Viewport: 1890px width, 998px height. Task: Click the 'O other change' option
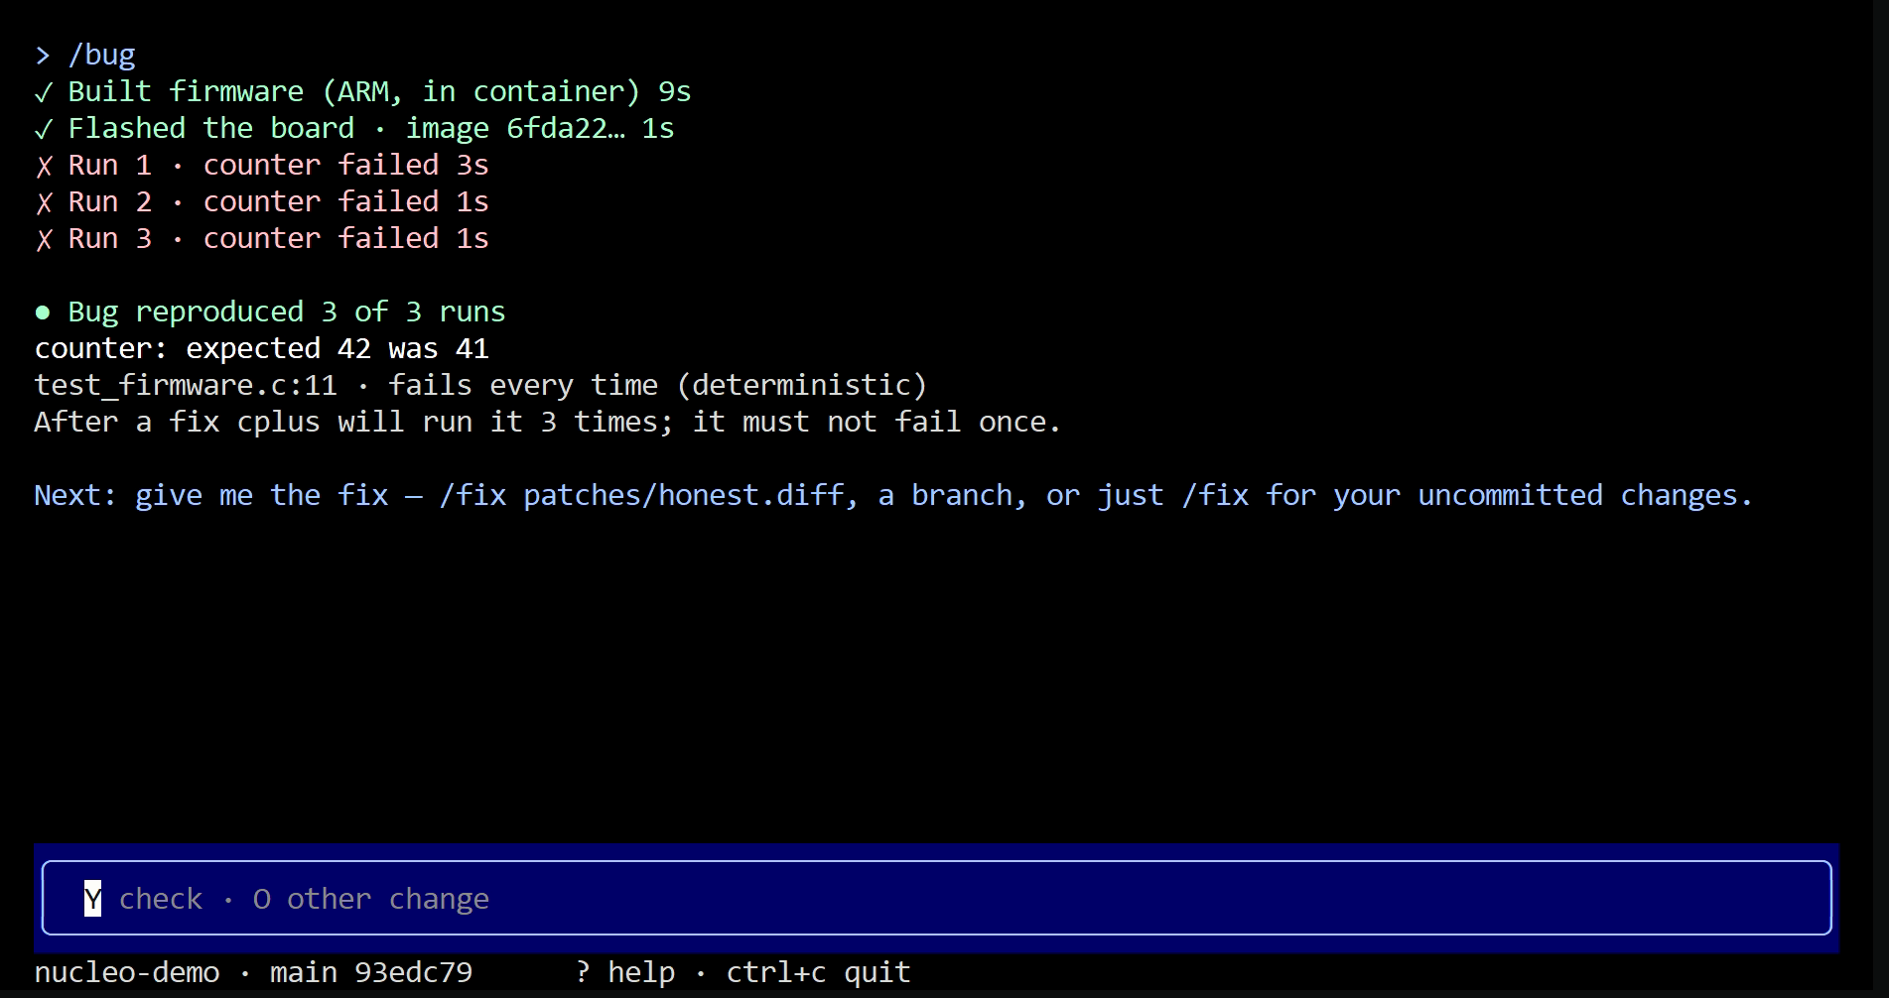pyautogui.click(x=371, y=899)
